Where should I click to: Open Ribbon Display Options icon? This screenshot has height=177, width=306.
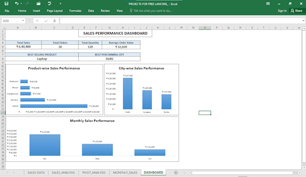coord(268,4)
